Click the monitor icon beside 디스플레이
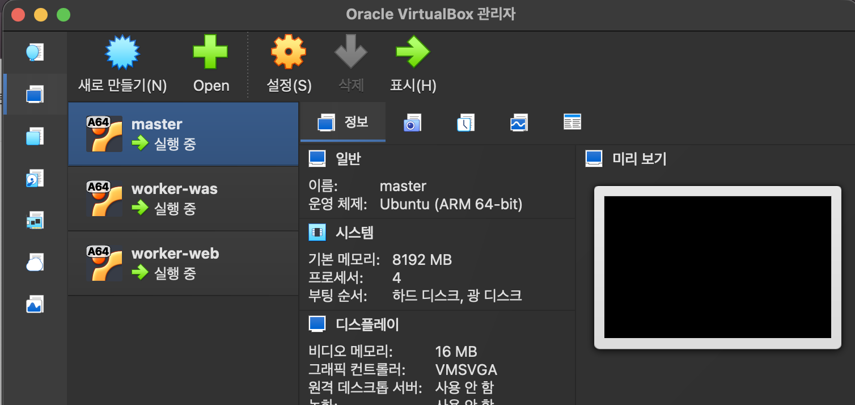Screen dimensions: 855x405 tap(318, 324)
